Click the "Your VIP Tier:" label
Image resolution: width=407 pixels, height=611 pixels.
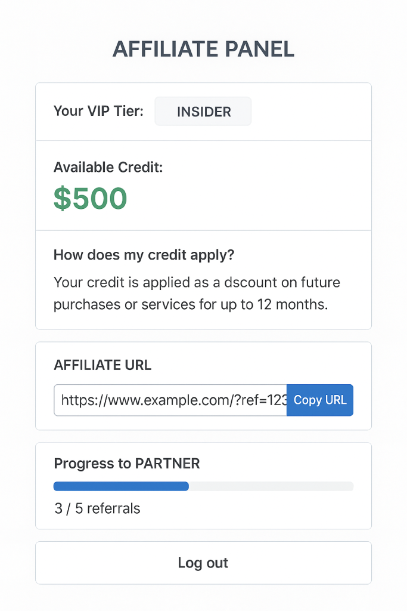coord(98,111)
